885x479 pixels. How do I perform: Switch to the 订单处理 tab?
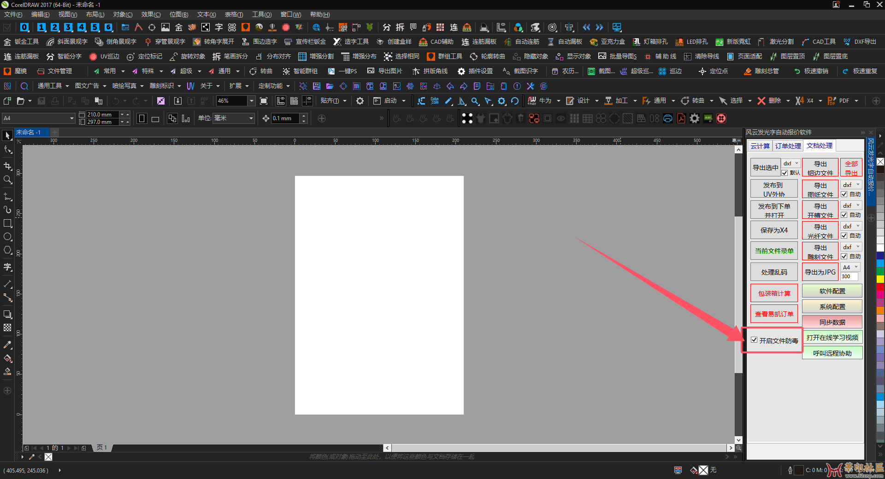click(x=788, y=146)
